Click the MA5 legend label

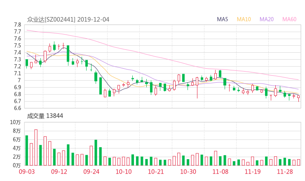pos(222,19)
